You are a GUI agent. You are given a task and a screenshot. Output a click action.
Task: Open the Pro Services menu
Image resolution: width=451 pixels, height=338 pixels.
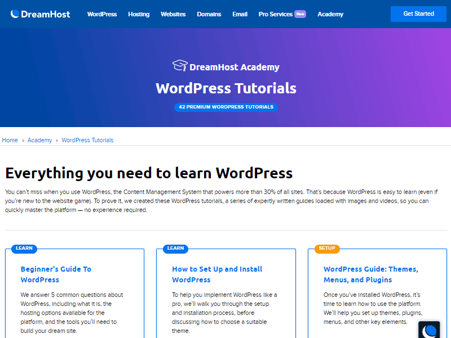[276, 14]
